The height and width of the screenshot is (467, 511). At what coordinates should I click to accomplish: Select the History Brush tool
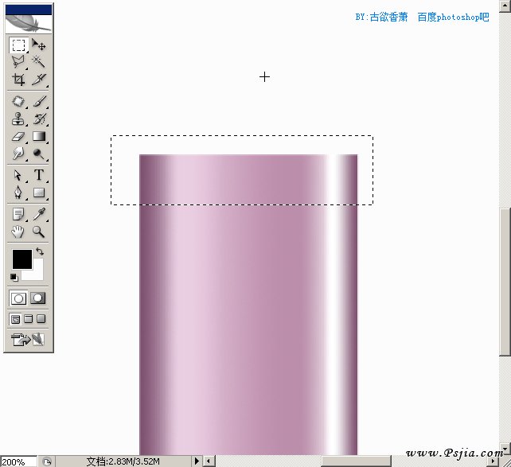39,119
